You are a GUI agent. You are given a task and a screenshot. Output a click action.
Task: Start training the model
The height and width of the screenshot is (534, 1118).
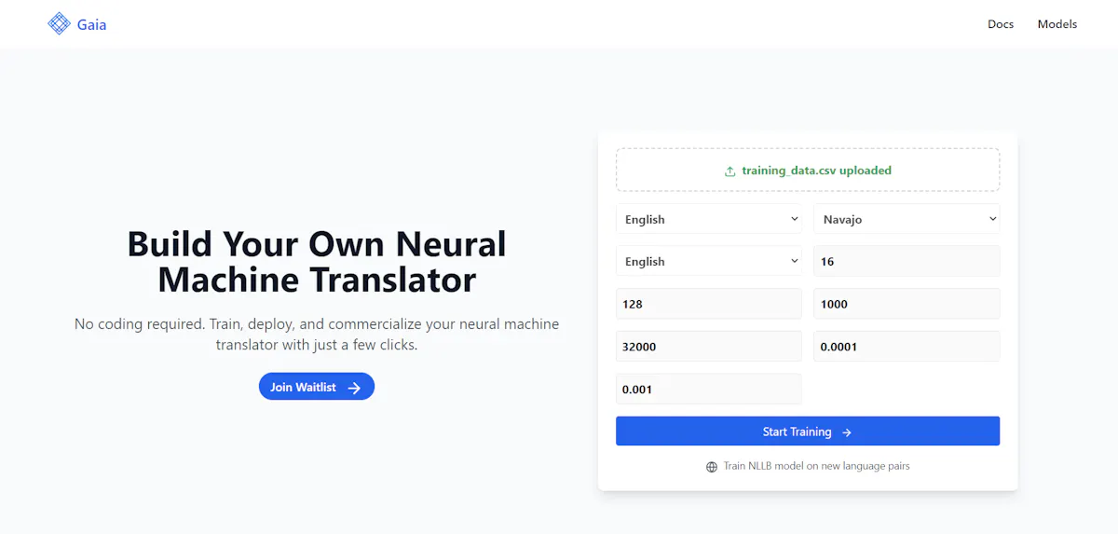coord(808,431)
